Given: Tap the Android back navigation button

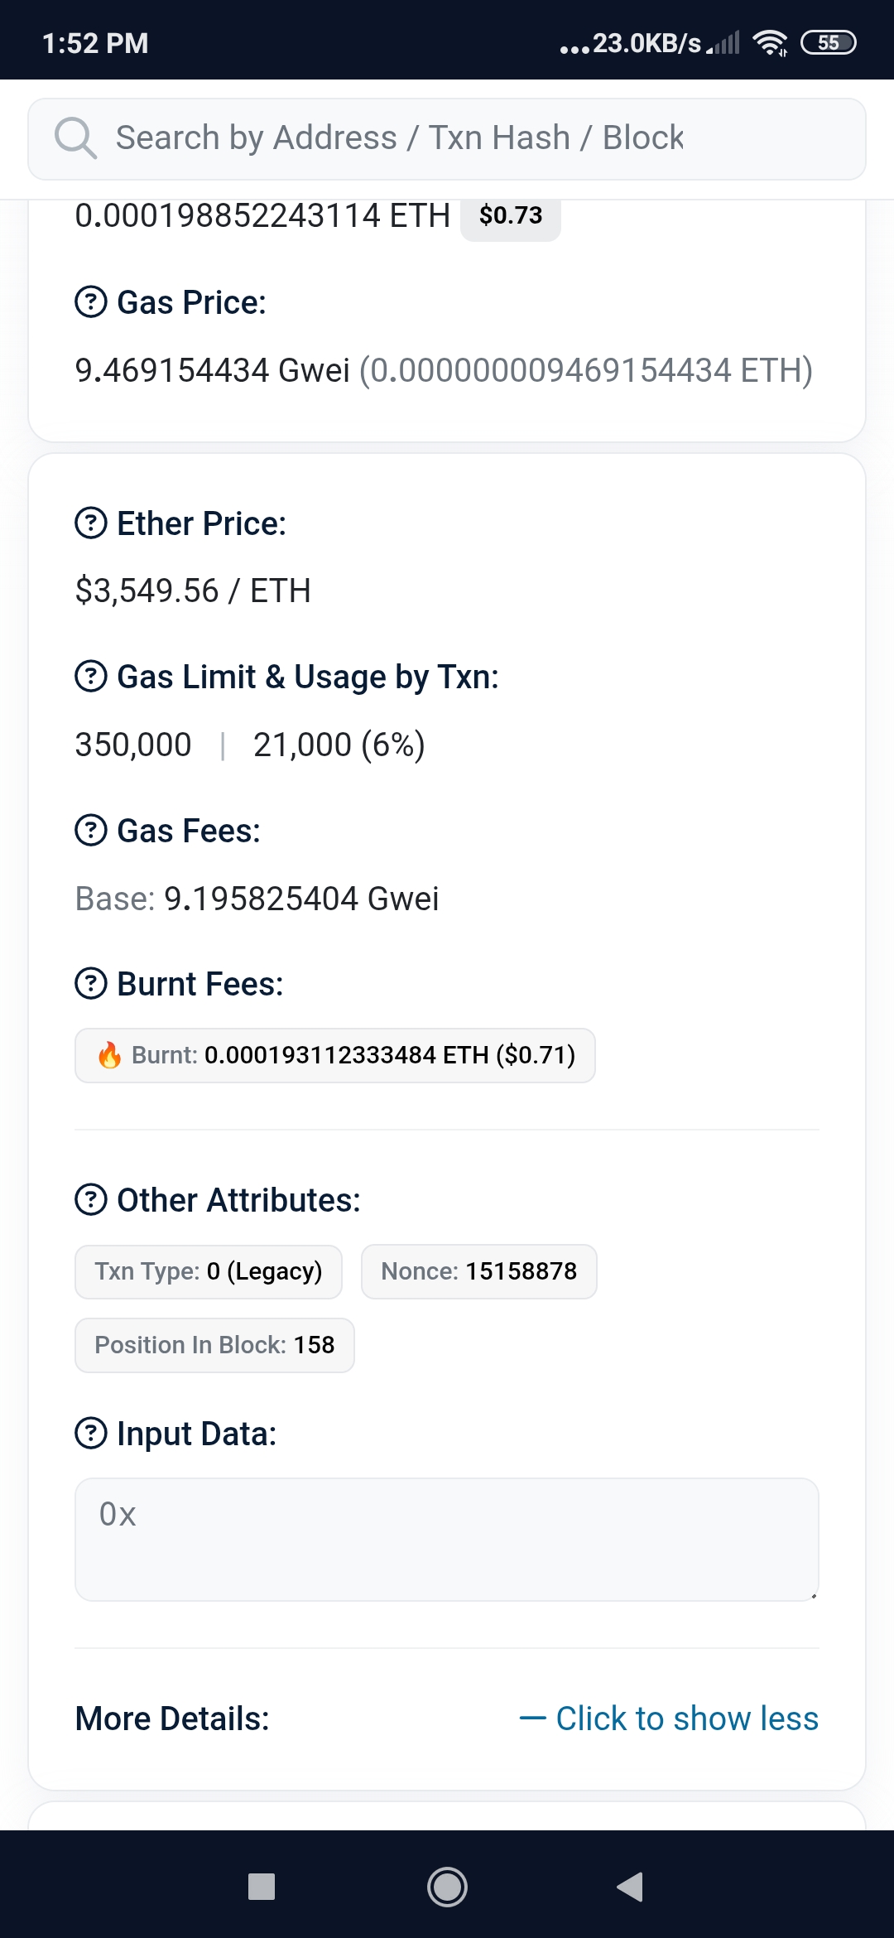Looking at the screenshot, I should click(631, 1887).
